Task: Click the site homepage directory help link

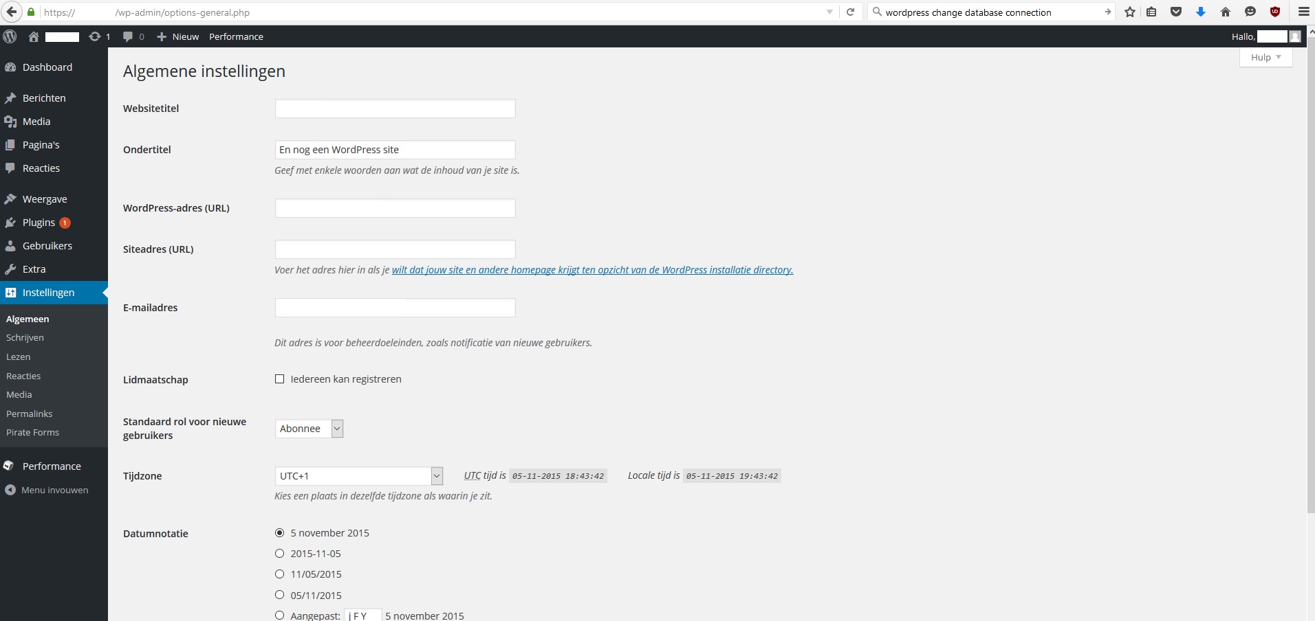Action: tap(592, 270)
